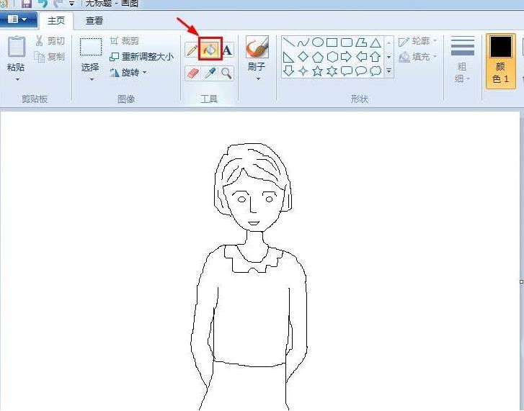This screenshot has height=411, width=524.
Task: Choose the straight Line shape
Action: (x=288, y=42)
